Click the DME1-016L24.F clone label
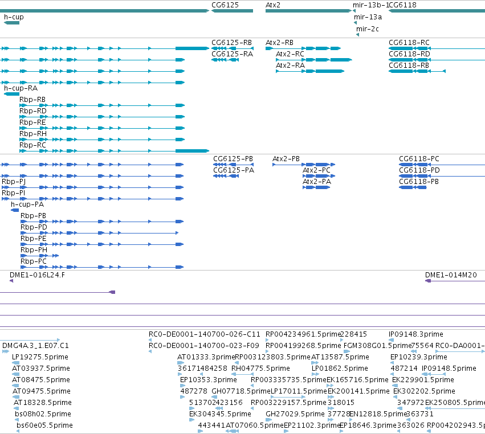This screenshot has height=434, width=485. [37, 275]
